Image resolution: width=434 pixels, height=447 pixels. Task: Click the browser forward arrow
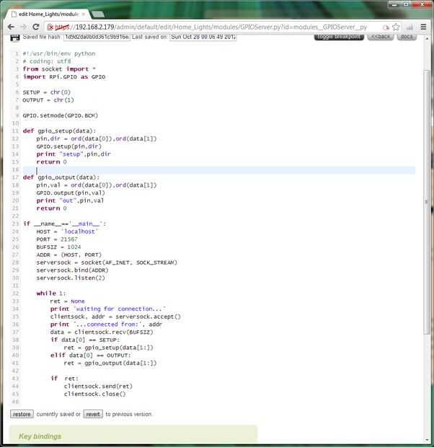pos(23,27)
